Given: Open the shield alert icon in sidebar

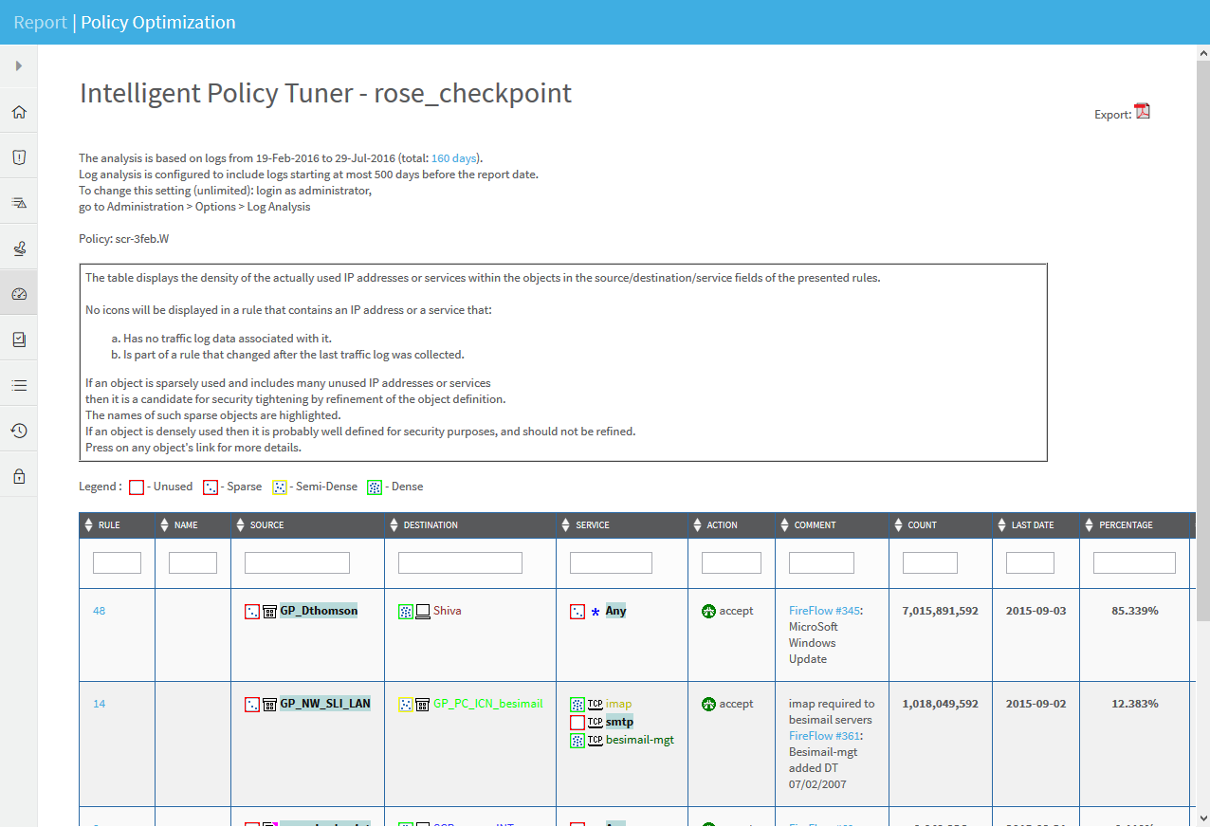Looking at the screenshot, I should point(19,157).
